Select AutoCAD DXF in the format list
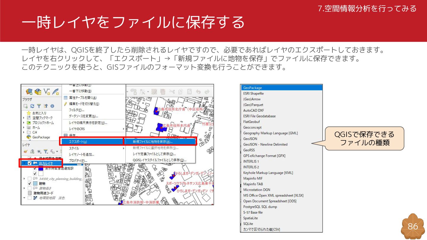 [281, 110]
